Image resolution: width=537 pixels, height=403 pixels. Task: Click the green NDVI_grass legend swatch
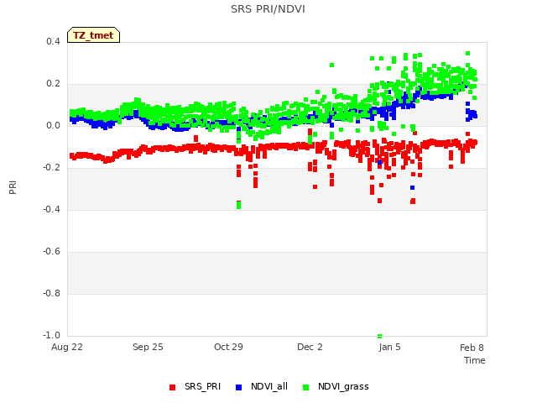(x=305, y=387)
